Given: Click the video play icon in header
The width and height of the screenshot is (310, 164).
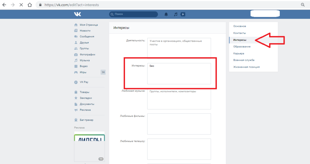Looking at the screenshot, I should pyautogui.click(x=183, y=14).
